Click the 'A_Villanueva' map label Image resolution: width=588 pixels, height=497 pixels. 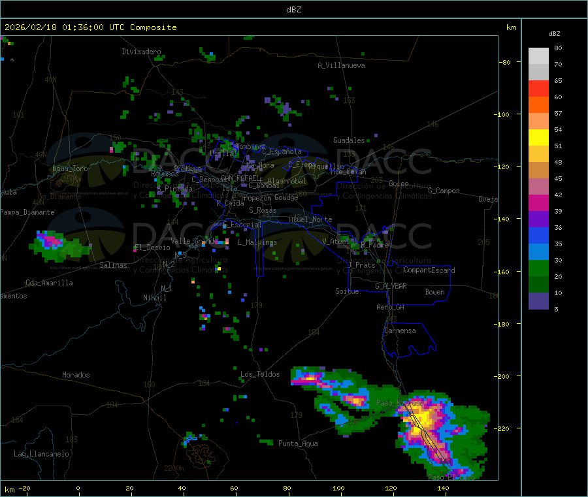(x=341, y=65)
